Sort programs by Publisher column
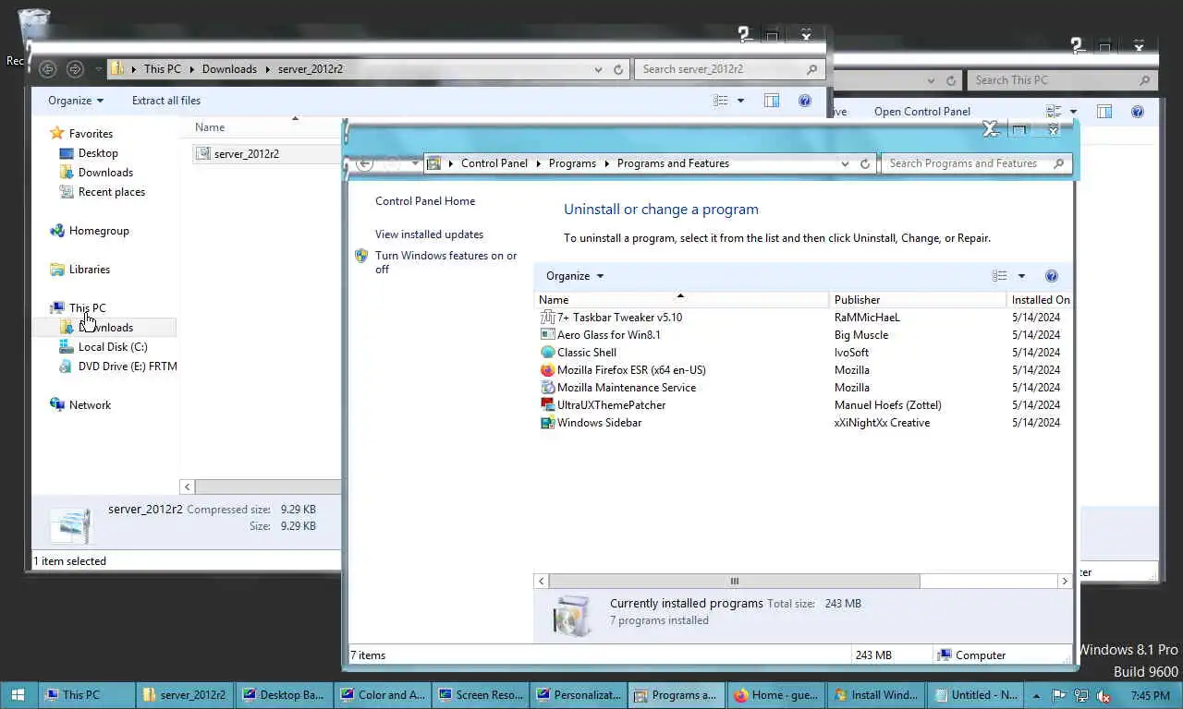1183x709 pixels. point(919,300)
